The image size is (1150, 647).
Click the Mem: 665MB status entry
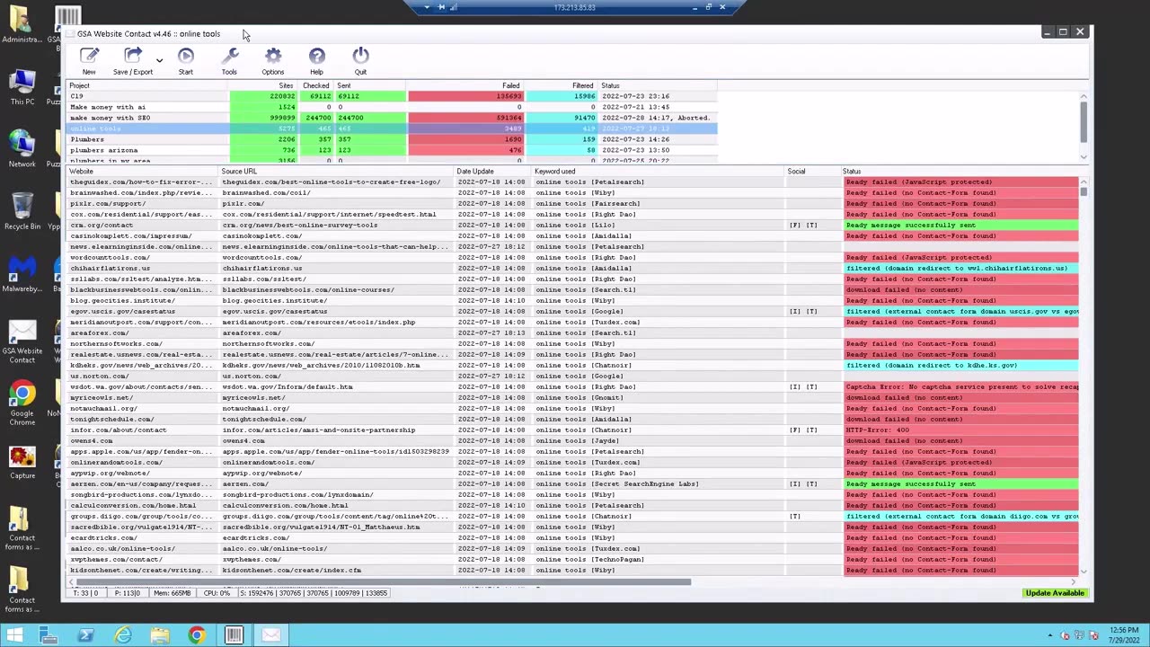[x=172, y=593]
